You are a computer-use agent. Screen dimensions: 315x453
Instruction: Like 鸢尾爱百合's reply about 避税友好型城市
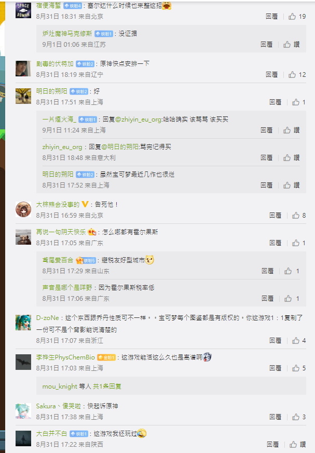point(292,271)
